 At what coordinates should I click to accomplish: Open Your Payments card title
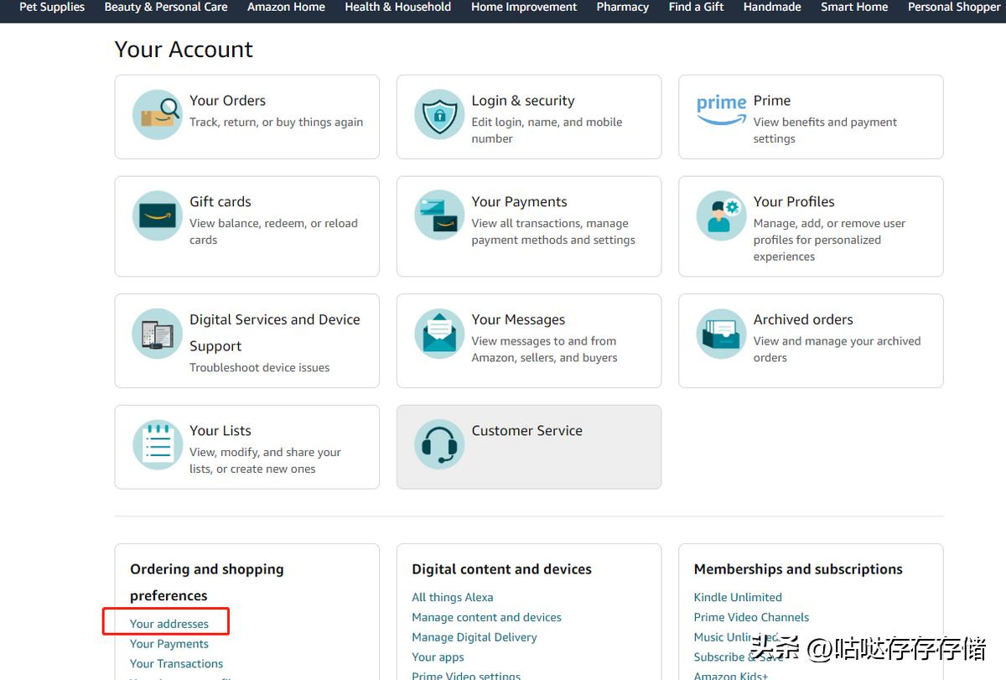pos(519,202)
